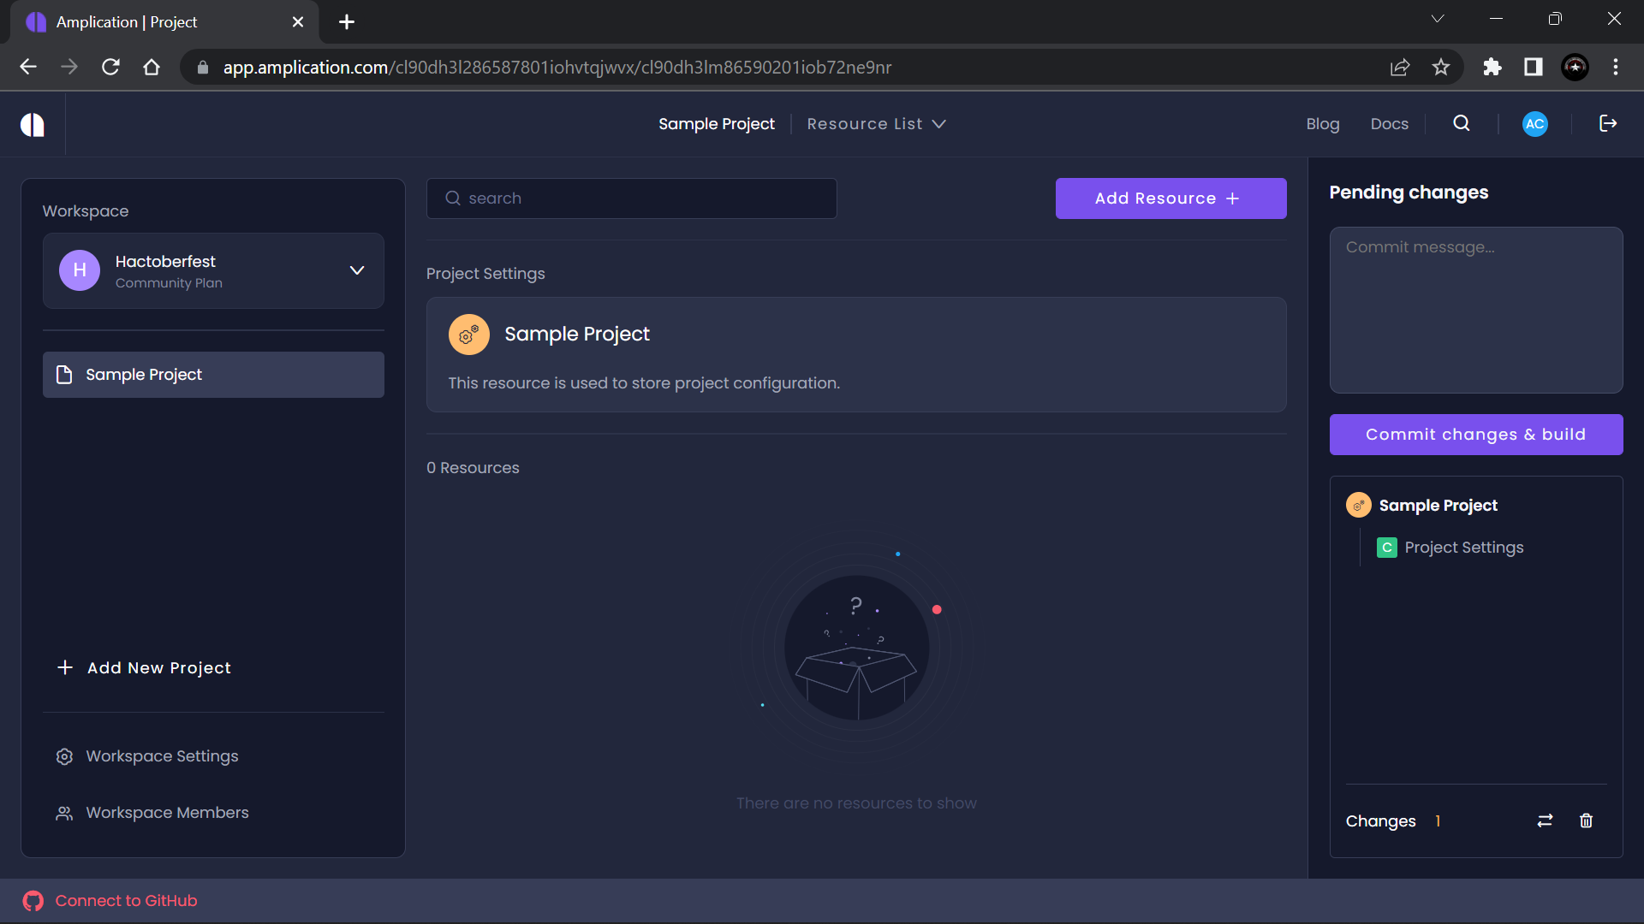The width and height of the screenshot is (1644, 924).
Task: Open the Resource List dropdown
Action: [x=875, y=124]
